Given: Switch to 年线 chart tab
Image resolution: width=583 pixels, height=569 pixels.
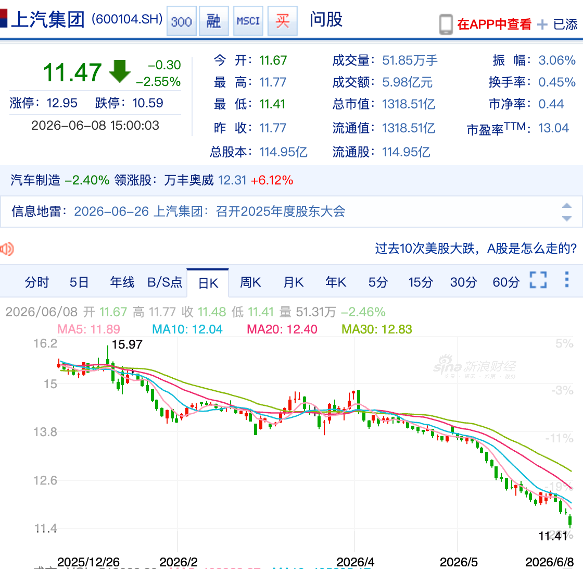Looking at the screenshot, I should 122,282.
